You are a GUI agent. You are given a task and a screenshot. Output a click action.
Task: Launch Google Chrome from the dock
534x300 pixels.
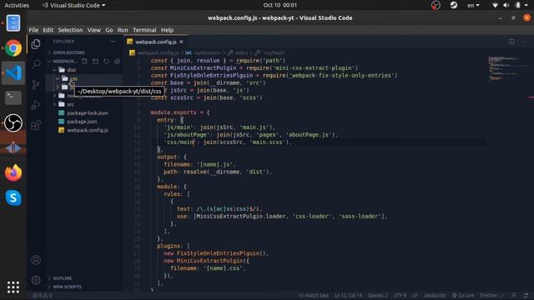point(13,48)
